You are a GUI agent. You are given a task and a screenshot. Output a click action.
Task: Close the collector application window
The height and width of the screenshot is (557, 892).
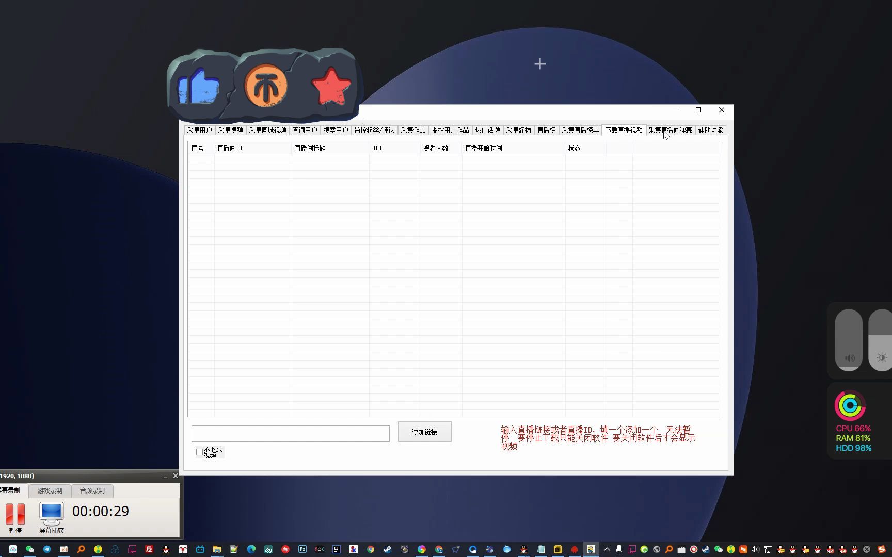click(x=722, y=110)
